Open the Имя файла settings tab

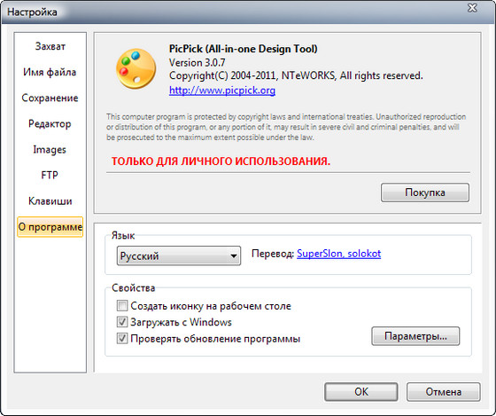(50, 72)
